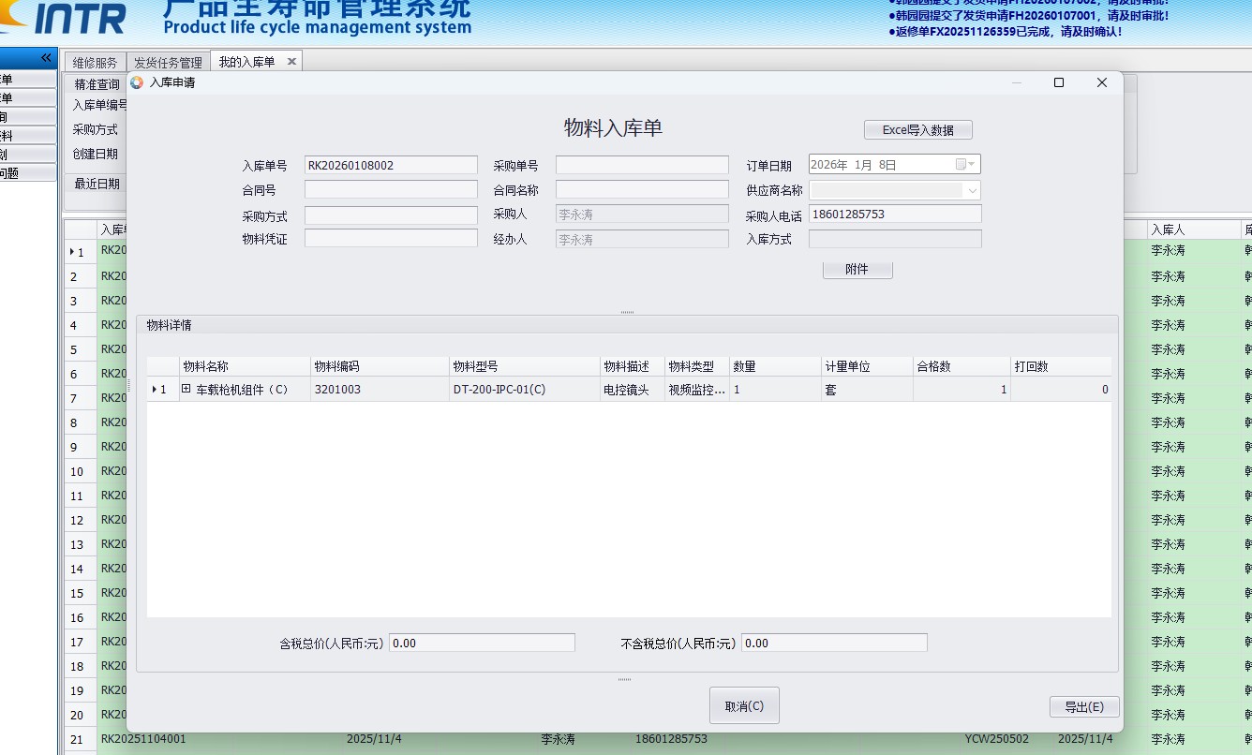
Task: Click the 导出(E) export button
Action: click(x=1083, y=706)
